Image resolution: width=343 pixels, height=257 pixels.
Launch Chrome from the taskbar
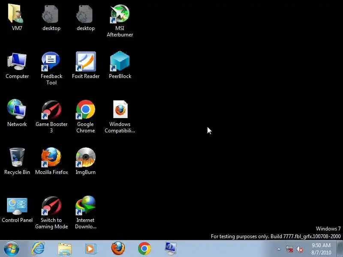[x=144, y=249]
